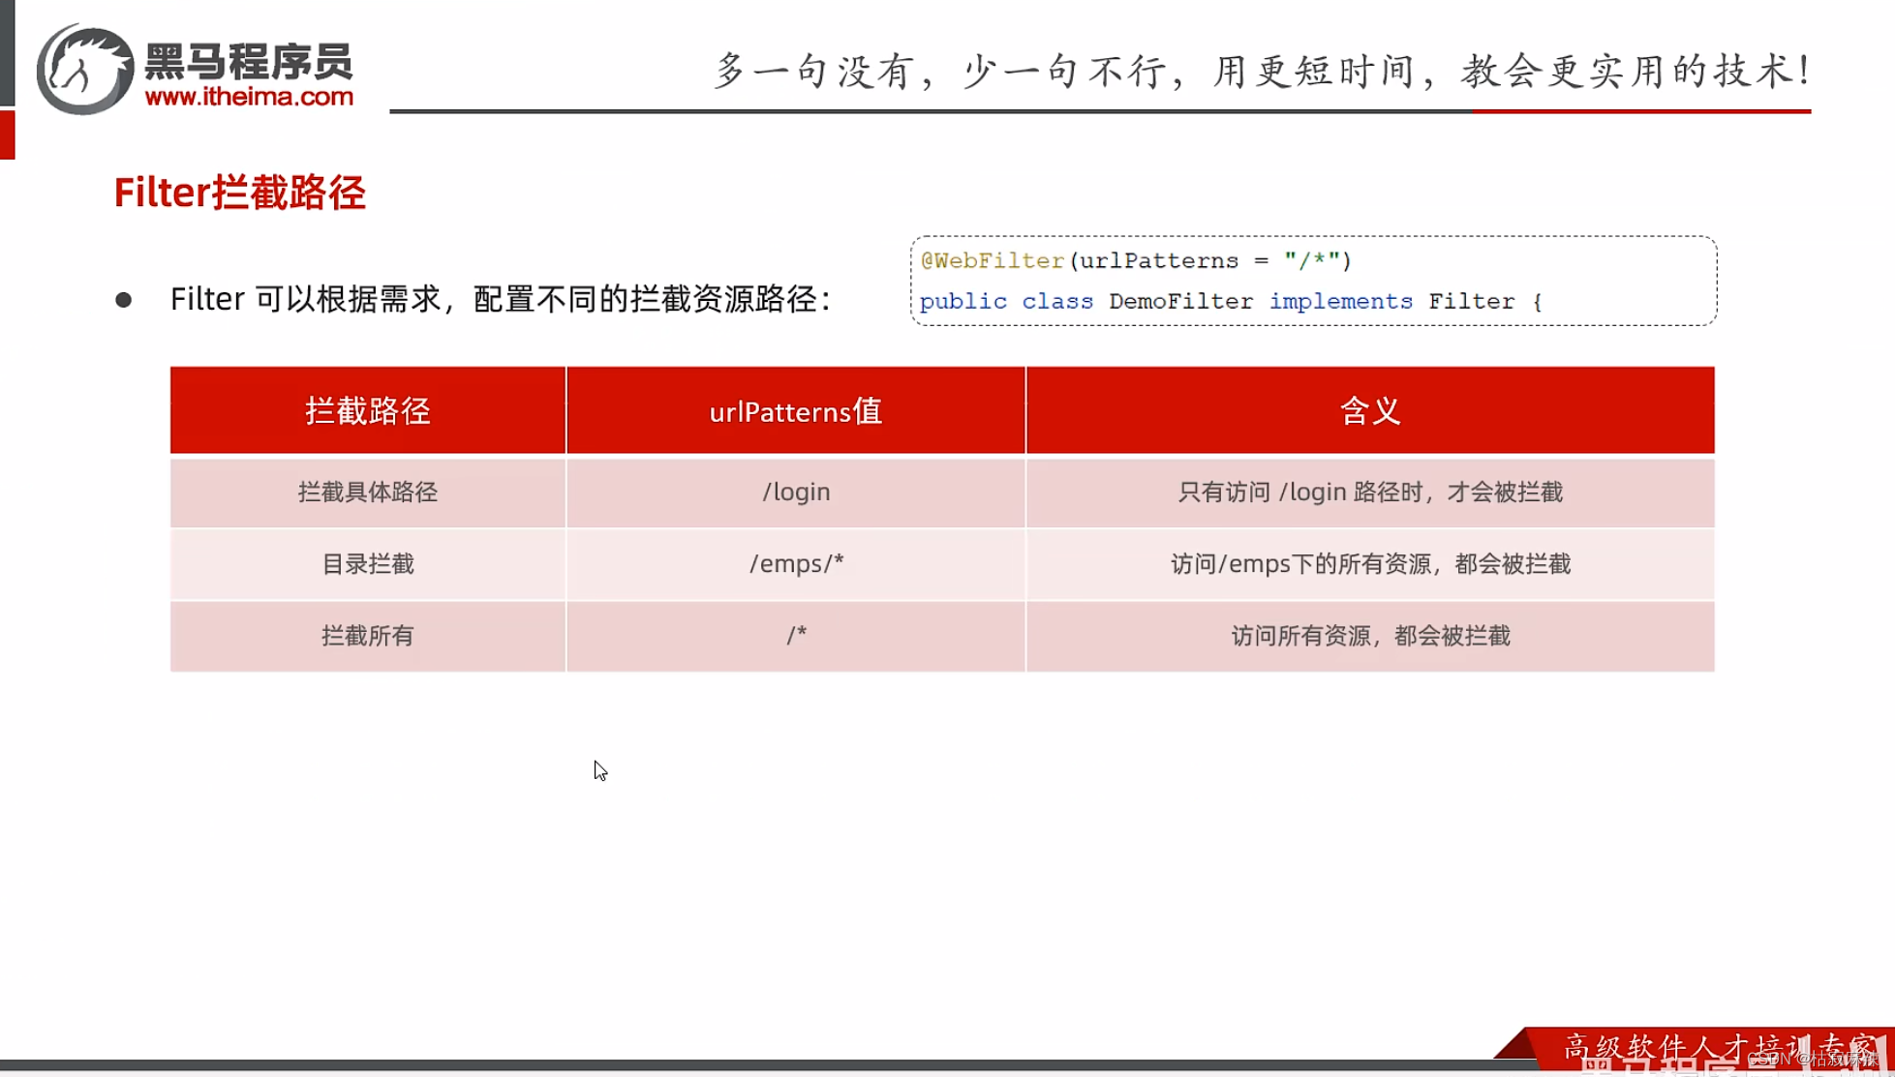Select the 访问/emps下的所有资源 meaning cell
Screen dimensions: 1895x1077
pyautogui.click(x=1370, y=564)
